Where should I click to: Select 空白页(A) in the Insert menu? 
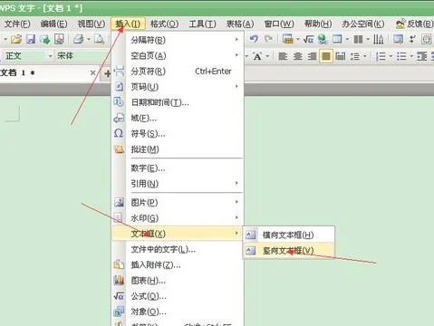click(178, 55)
